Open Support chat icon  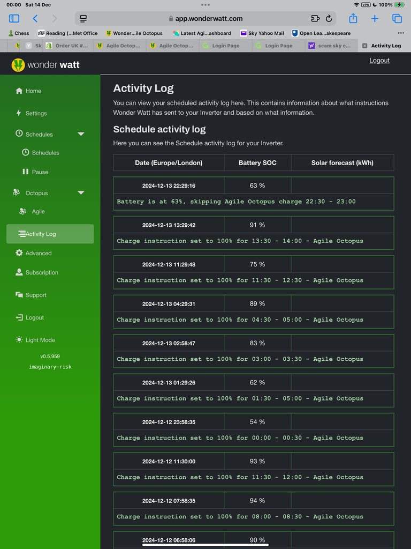[19, 295]
